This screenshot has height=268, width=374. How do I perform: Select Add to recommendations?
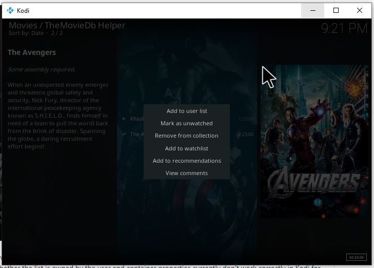tap(187, 161)
